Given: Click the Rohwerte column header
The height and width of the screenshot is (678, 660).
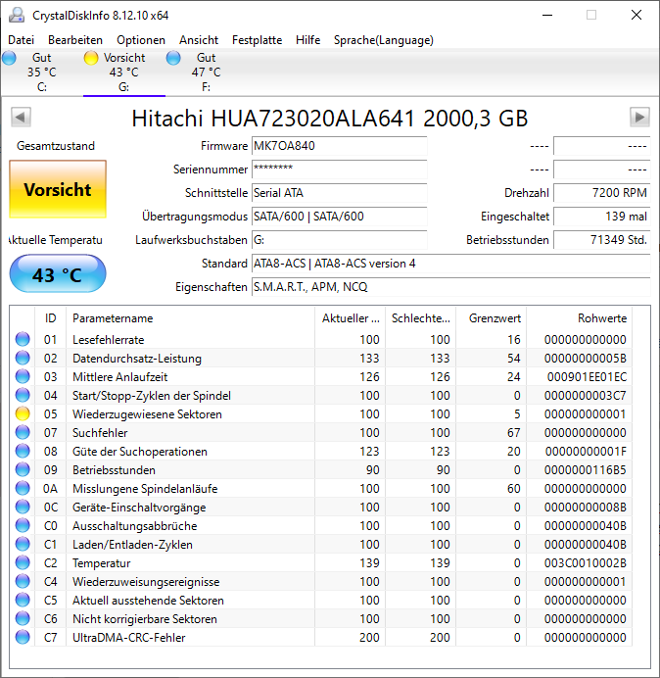Looking at the screenshot, I should point(579,318).
